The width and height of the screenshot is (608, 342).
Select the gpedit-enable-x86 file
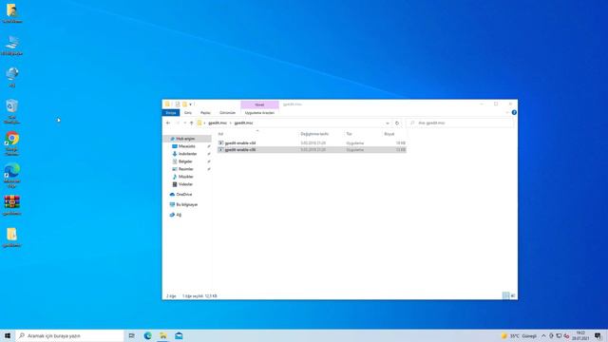coord(312,150)
